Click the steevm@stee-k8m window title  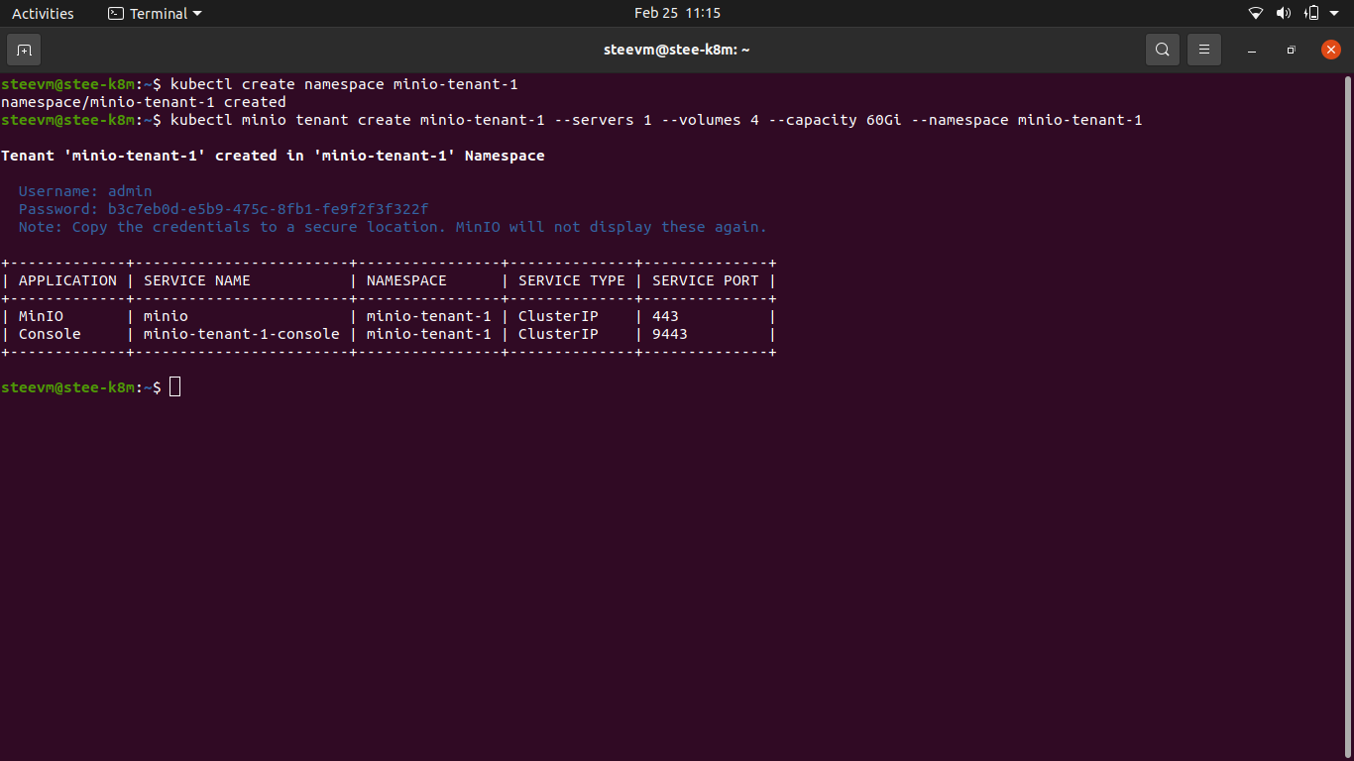pyautogui.click(x=677, y=49)
